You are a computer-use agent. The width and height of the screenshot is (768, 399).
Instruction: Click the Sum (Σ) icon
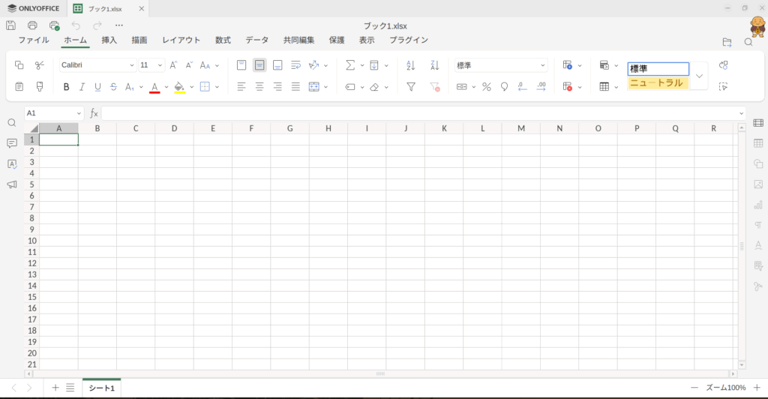click(x=349, y=65)
